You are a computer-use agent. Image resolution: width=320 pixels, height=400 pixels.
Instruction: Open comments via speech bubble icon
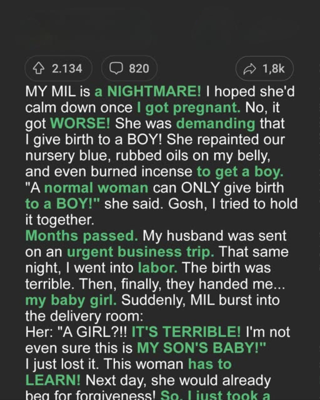tap(117, 69)
